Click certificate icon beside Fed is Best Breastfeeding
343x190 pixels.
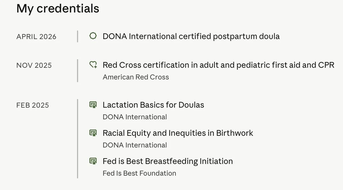click(x=93, y=161)
